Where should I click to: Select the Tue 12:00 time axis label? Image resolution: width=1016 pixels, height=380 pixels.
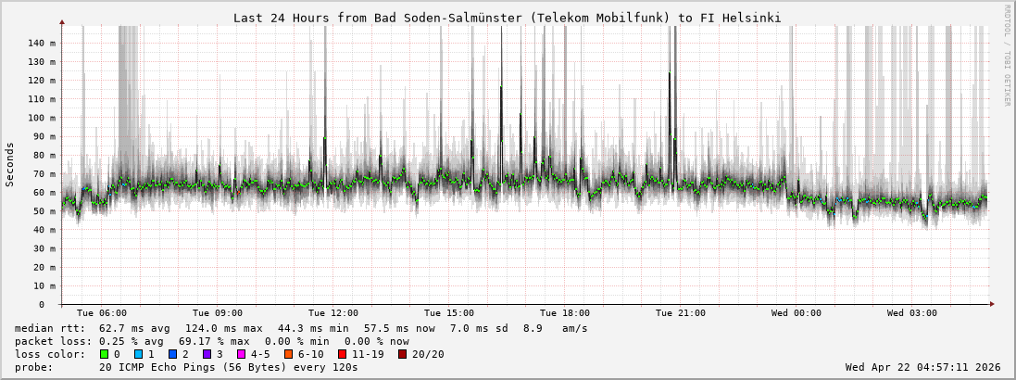(x=332, y=313)
